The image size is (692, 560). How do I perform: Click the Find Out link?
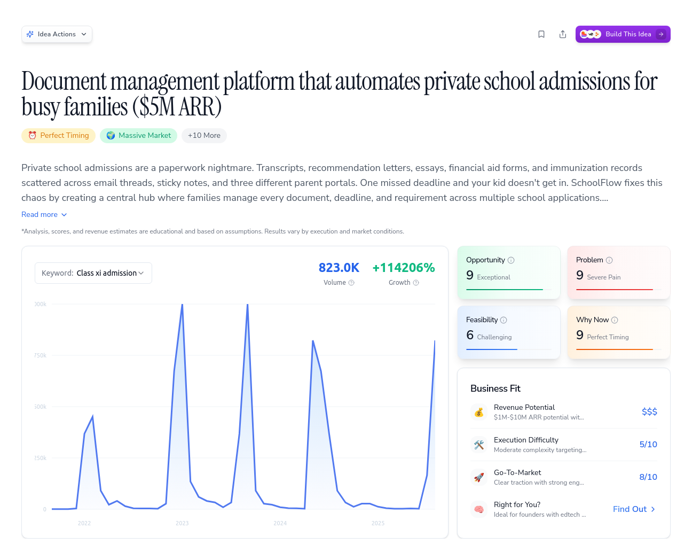coord(634,509)
